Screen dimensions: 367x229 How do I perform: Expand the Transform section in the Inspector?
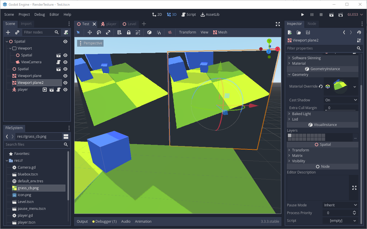300,150
